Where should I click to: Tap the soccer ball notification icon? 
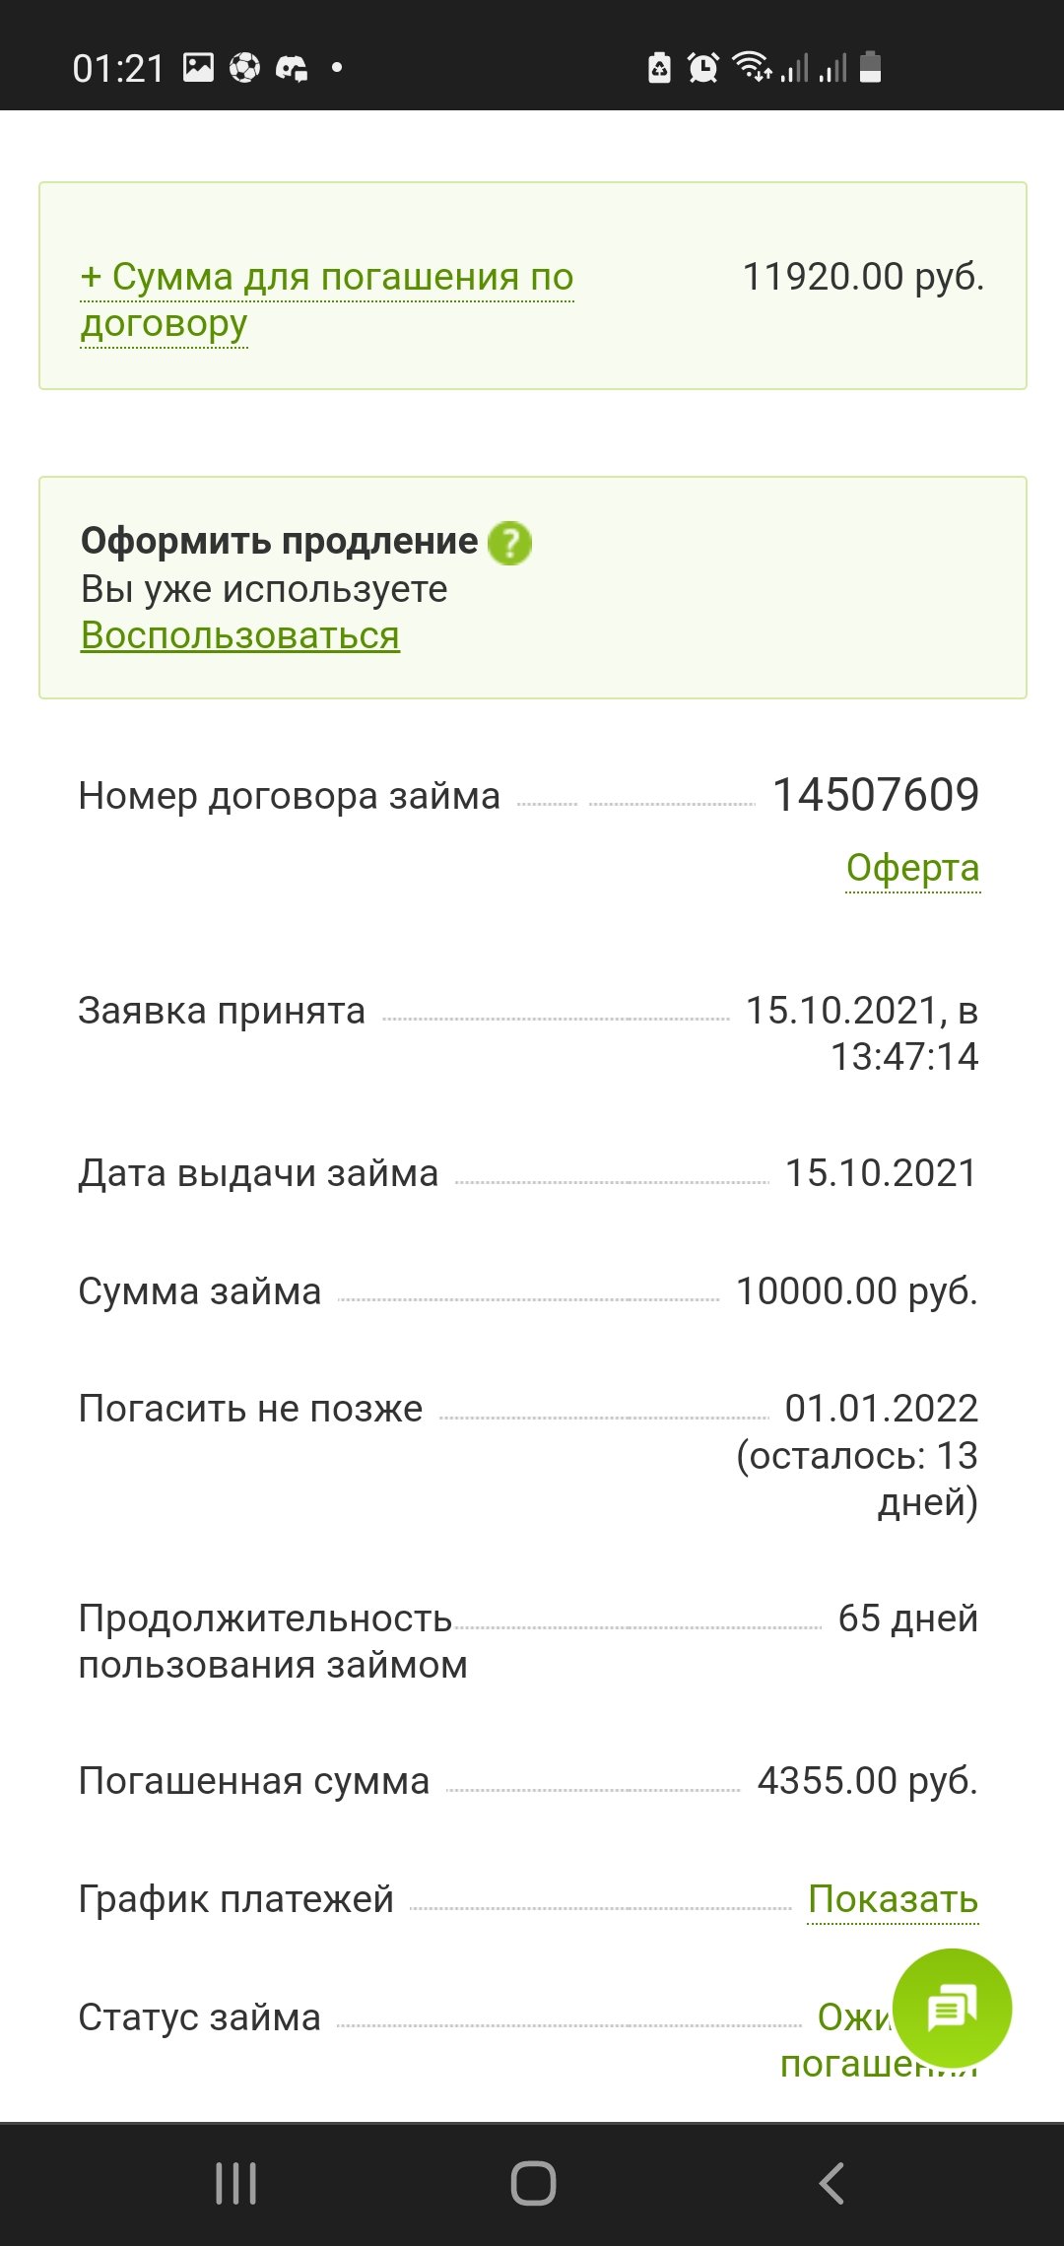pos(244,68)
